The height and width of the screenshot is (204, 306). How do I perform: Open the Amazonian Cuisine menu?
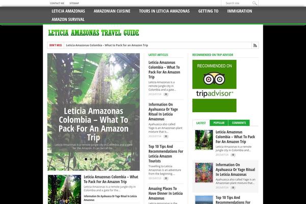[112, 11]
